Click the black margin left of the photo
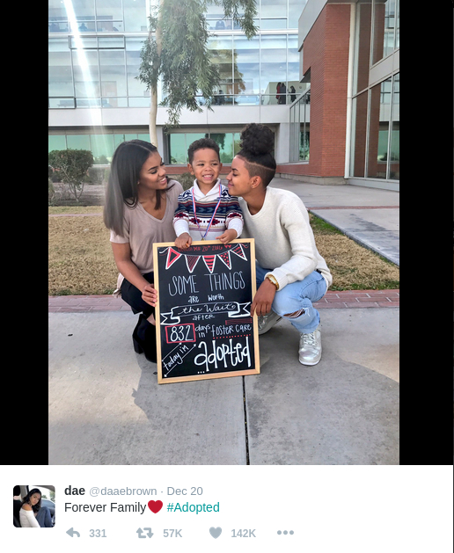 tap(24, 232)
